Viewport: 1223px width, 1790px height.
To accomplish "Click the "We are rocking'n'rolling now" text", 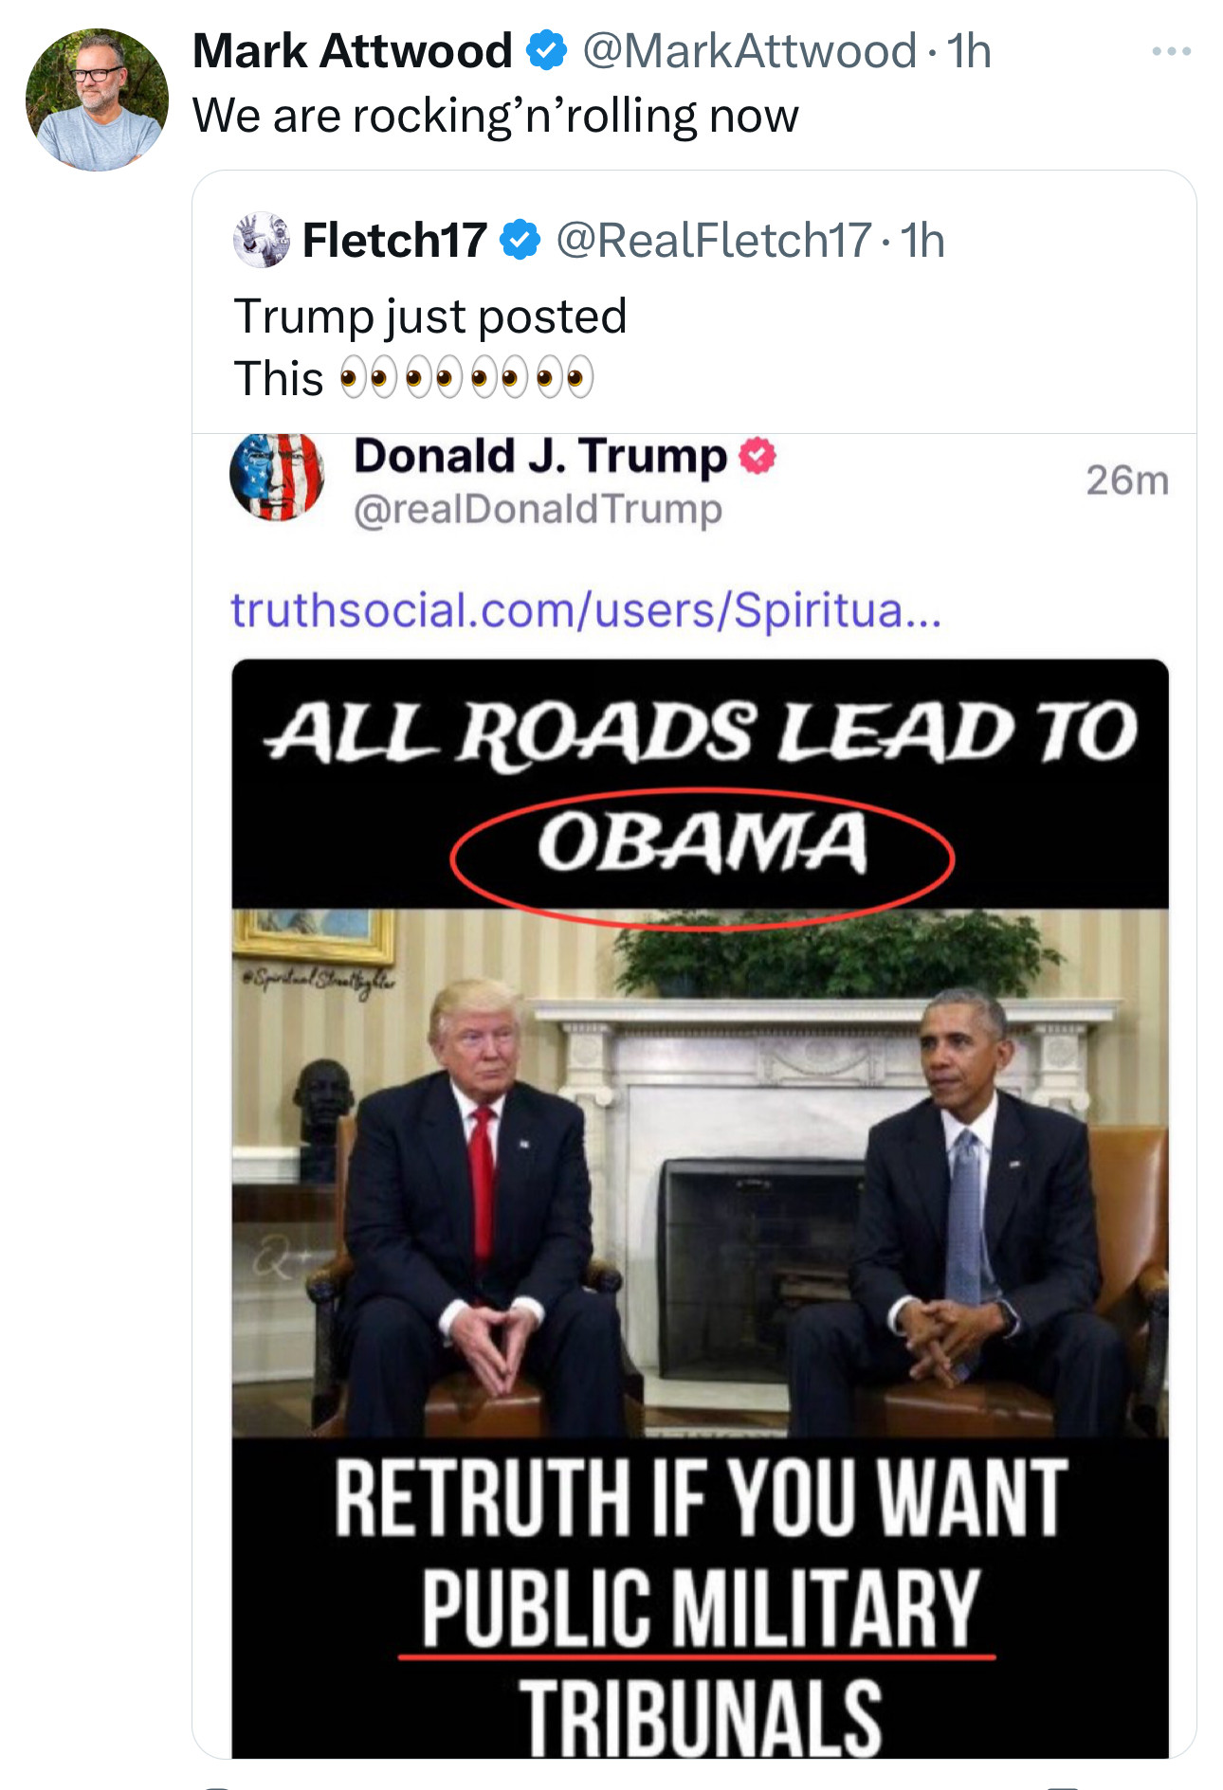I will [495, 116].
